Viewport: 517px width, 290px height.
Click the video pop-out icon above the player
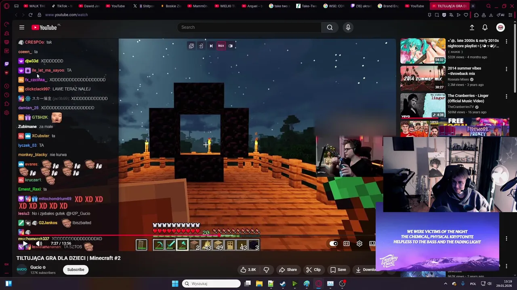pos(191,46)
